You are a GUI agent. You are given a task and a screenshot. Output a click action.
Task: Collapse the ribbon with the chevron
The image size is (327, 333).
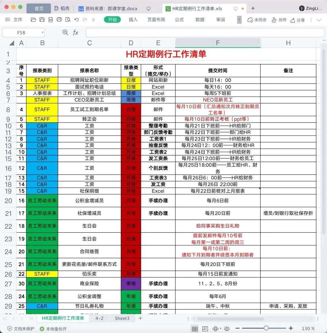click(319, 20)
